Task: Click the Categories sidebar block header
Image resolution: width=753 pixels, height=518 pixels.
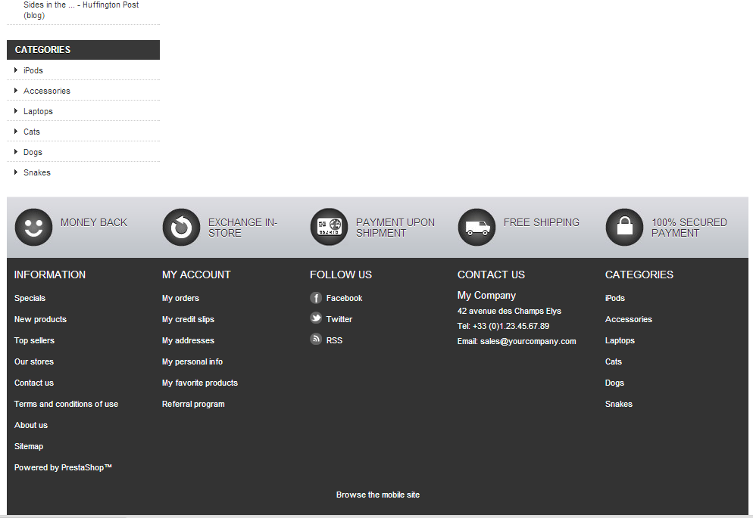Action: click(x=83, y=50)
